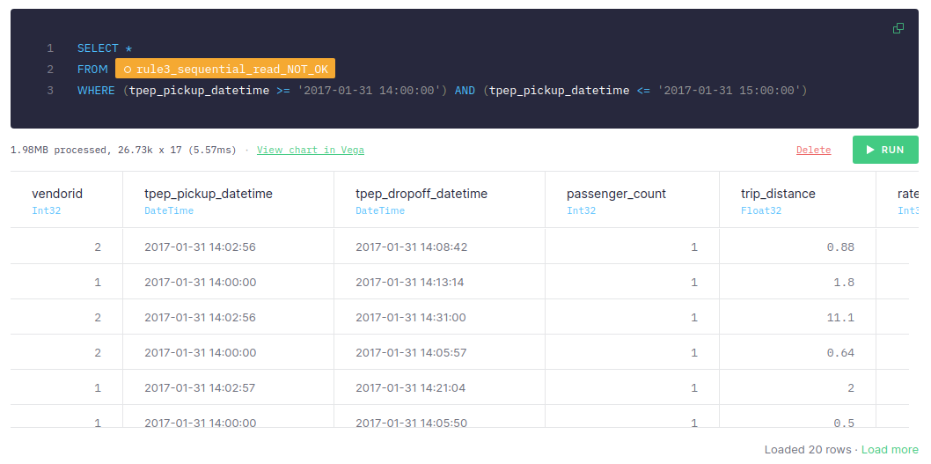The image size is (931, 464).
Task: Click the trip distance cell showing 11.1
Action: [839, 317]
